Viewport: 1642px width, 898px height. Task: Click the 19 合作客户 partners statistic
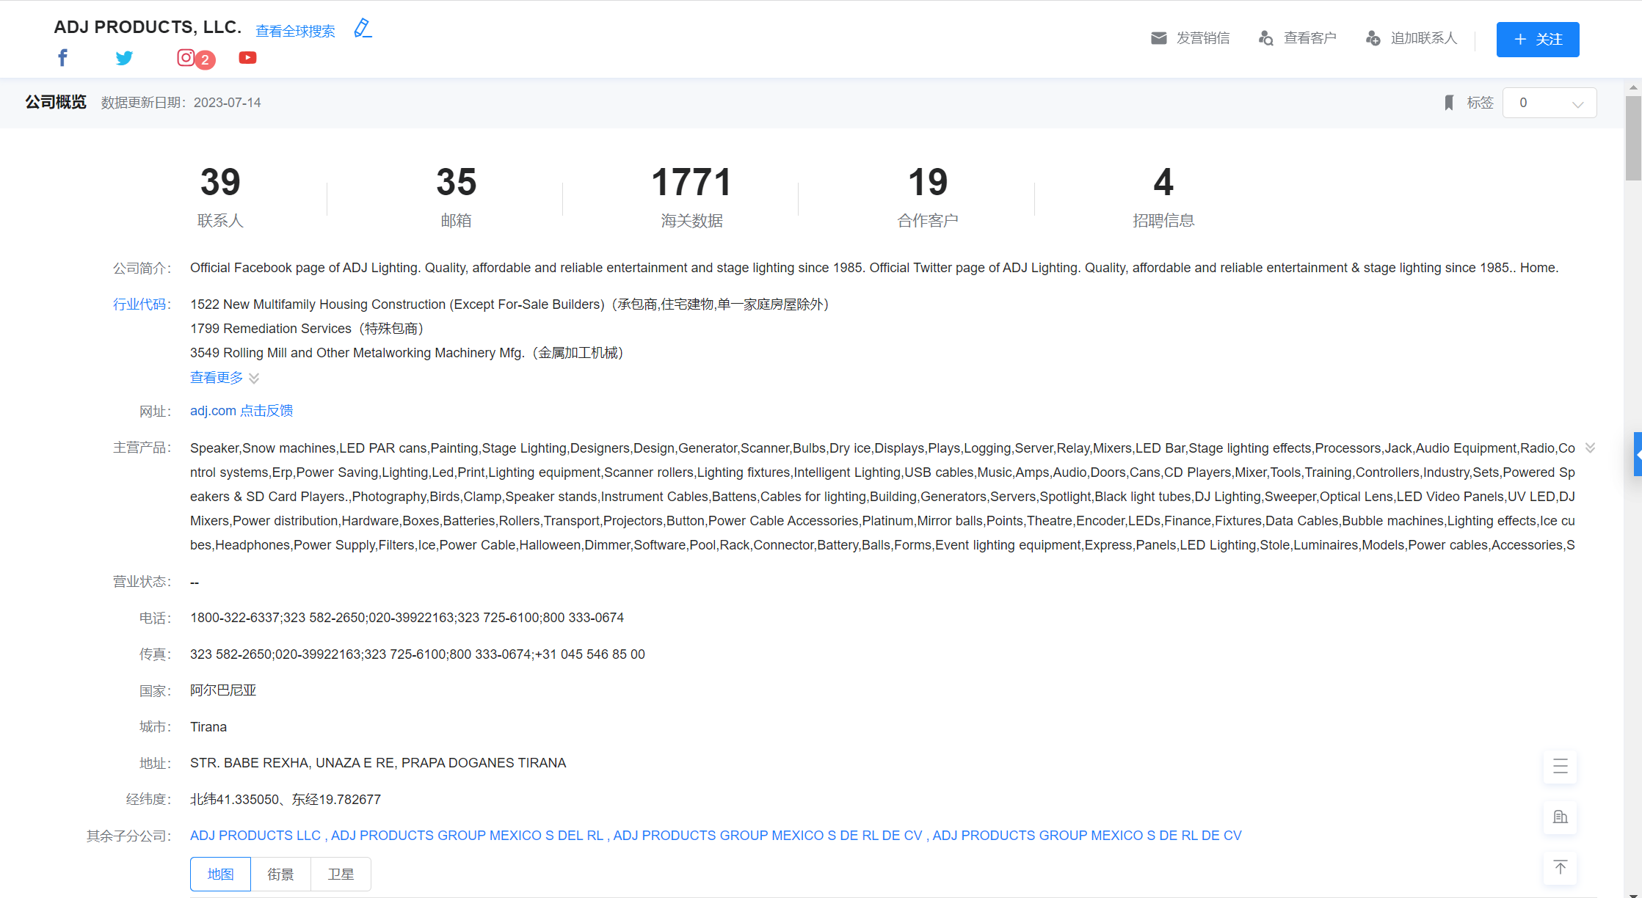tap(928, 197)
